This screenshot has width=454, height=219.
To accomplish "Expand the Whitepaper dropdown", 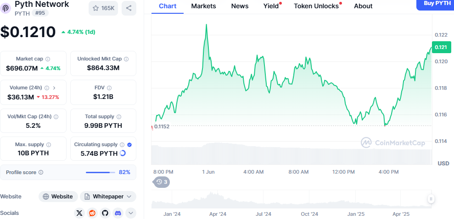I will point(108,197).
